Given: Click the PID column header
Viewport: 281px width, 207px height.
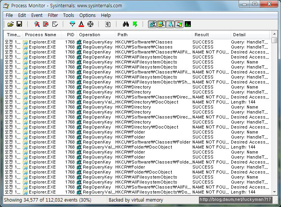Looking at the screenshot, I should click(69, 35).
